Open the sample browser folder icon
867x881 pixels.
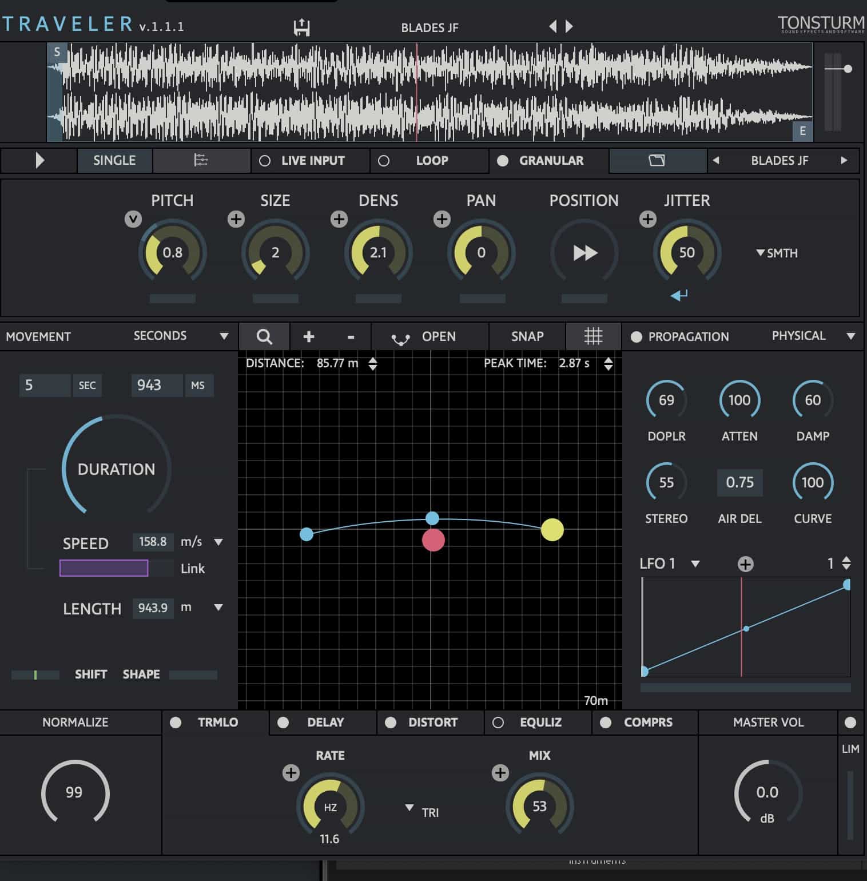(x=657, y=161)
